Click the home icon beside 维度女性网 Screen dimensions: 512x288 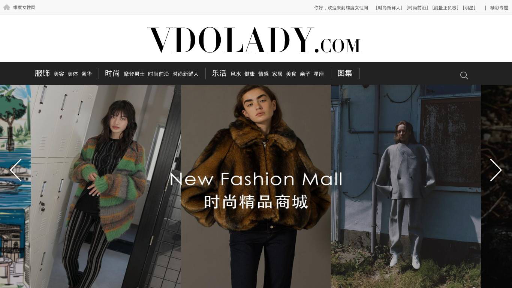(x=7, y=7)
